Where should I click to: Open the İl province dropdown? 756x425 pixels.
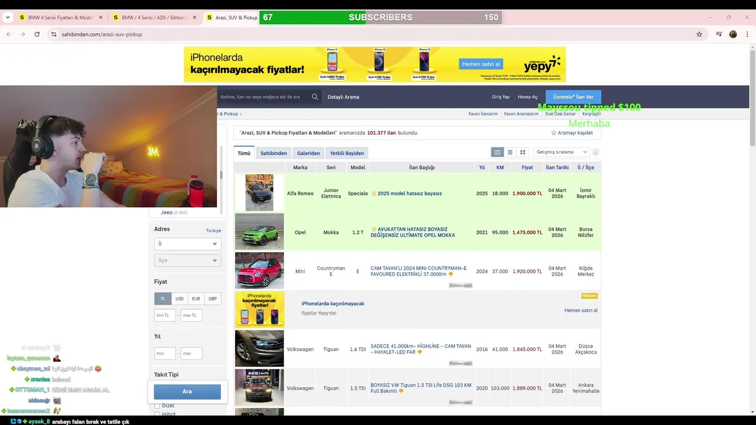click(x=187, y=244)
